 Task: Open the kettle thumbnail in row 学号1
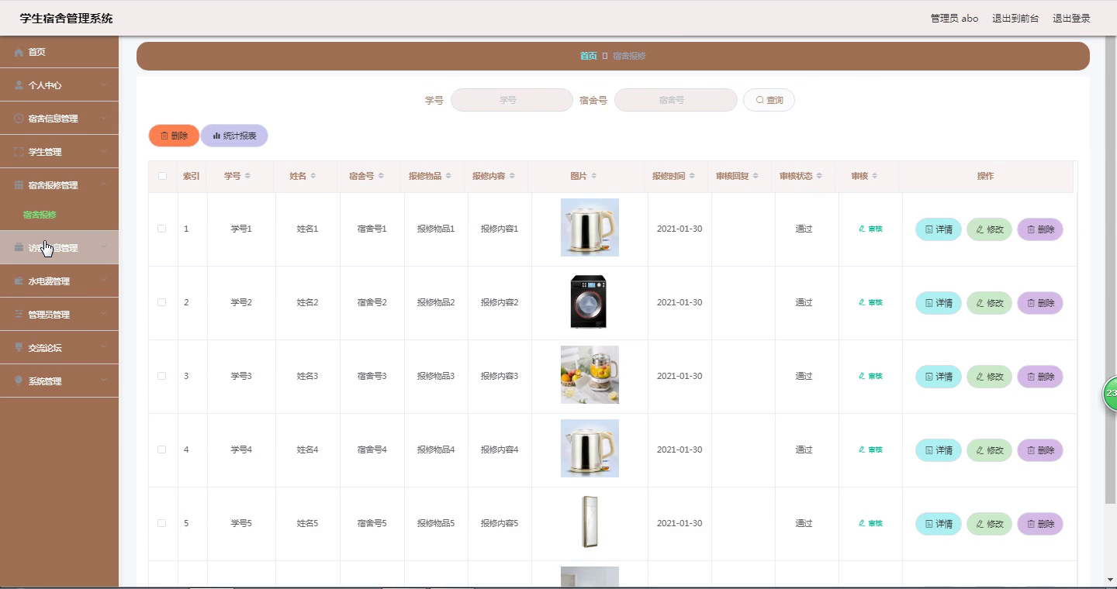pos(590,227)
